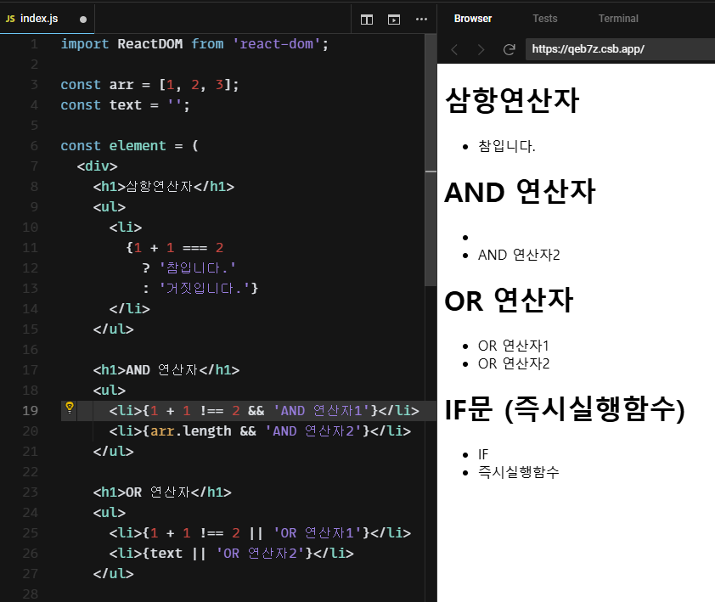715x602 pixels.
Task: Click 'OR 연산자2' list item in preview
Action: point(514,363)
